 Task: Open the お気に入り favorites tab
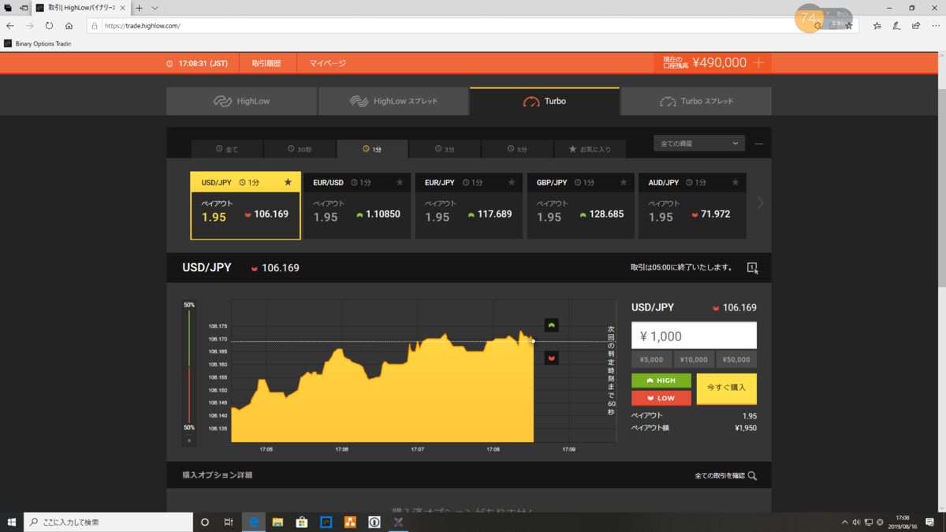click(590, 149)
